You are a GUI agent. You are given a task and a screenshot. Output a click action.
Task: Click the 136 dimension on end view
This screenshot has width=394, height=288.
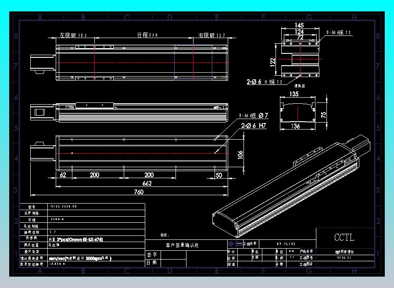click(x=295, y=126)
